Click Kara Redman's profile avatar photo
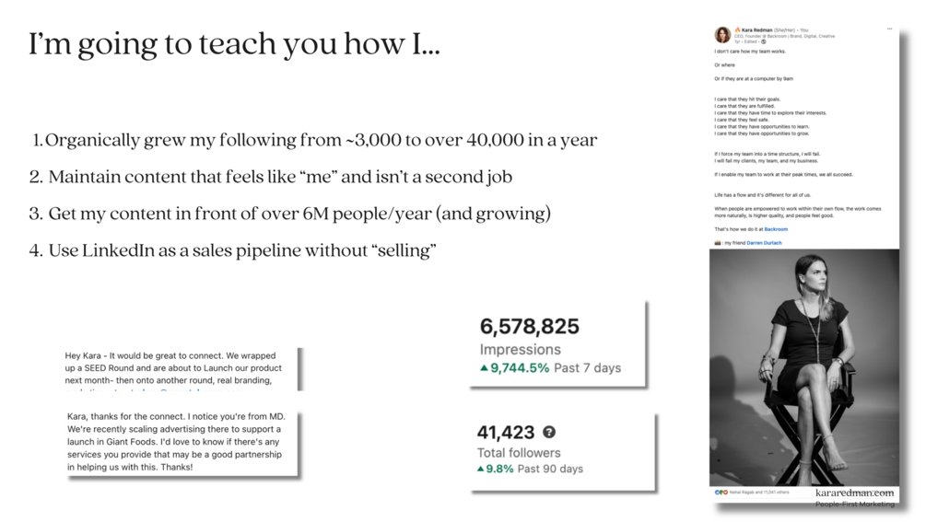 (x=722, y=35)
